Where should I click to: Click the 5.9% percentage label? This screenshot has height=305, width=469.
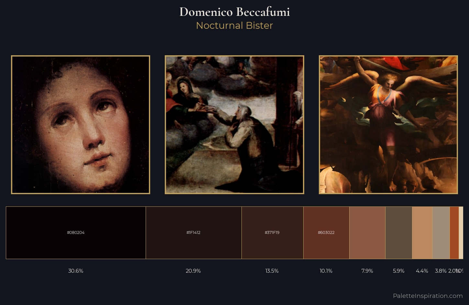pyautogui.click(x=399, y=271)
